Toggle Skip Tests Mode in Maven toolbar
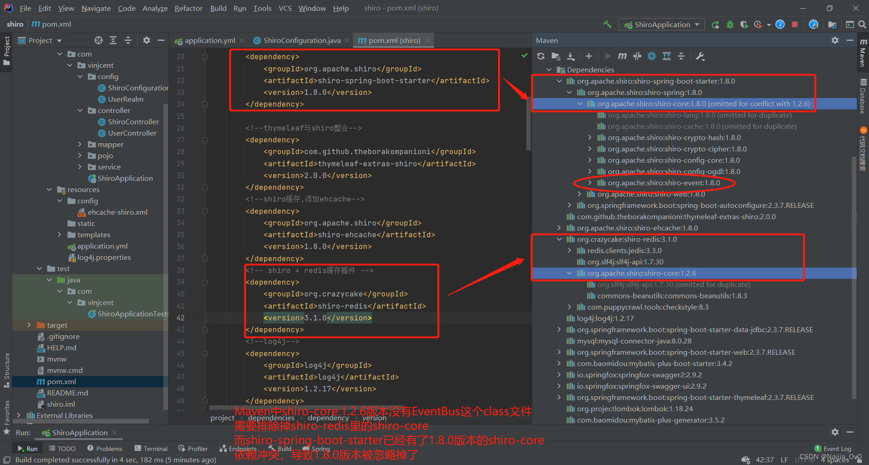 pyautogui.click(x=652, y=56)
